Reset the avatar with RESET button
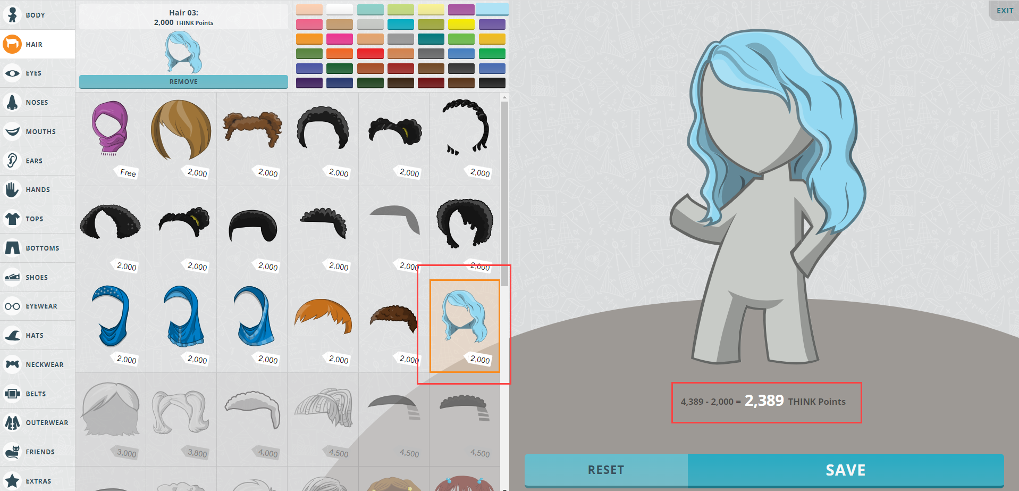This screenshot has width=1019, height=491. point(606,470)
